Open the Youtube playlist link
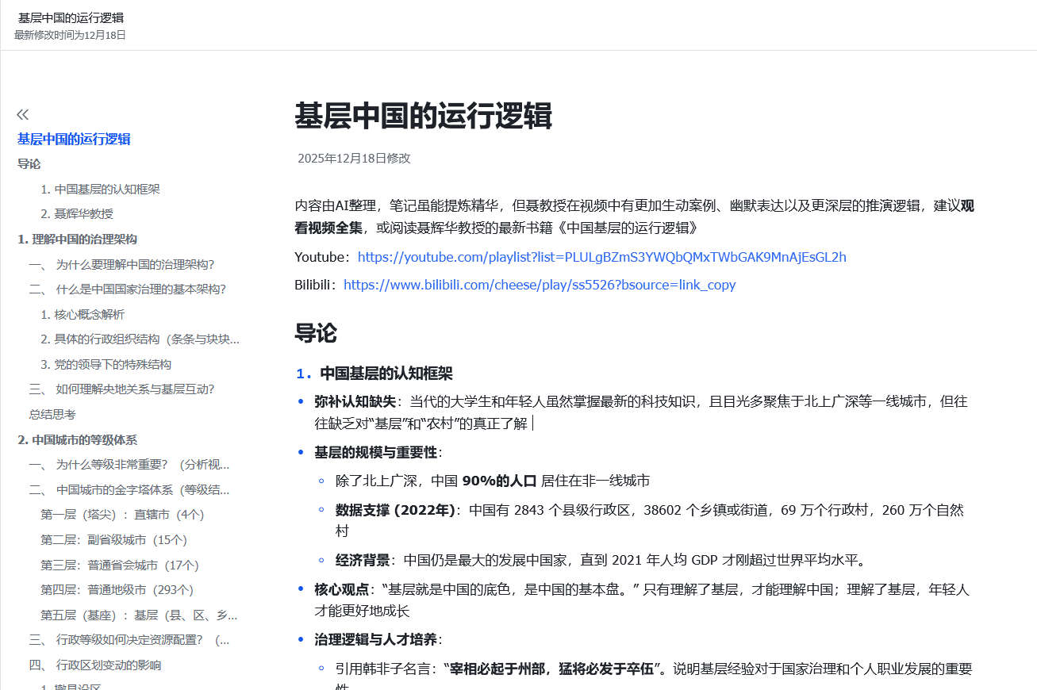This screenshot has width=1037, height=690. pyautogui.click(x=602, y=257)
